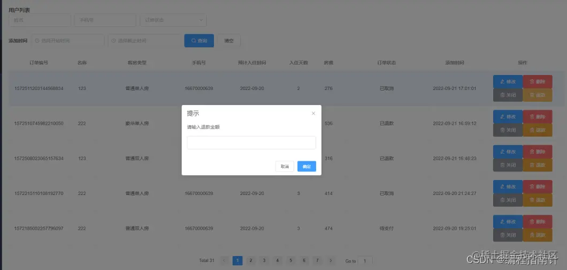The height and width of the screenshot is (270, 567).
Task: Select pagination page 2
Action: [250, 260]
